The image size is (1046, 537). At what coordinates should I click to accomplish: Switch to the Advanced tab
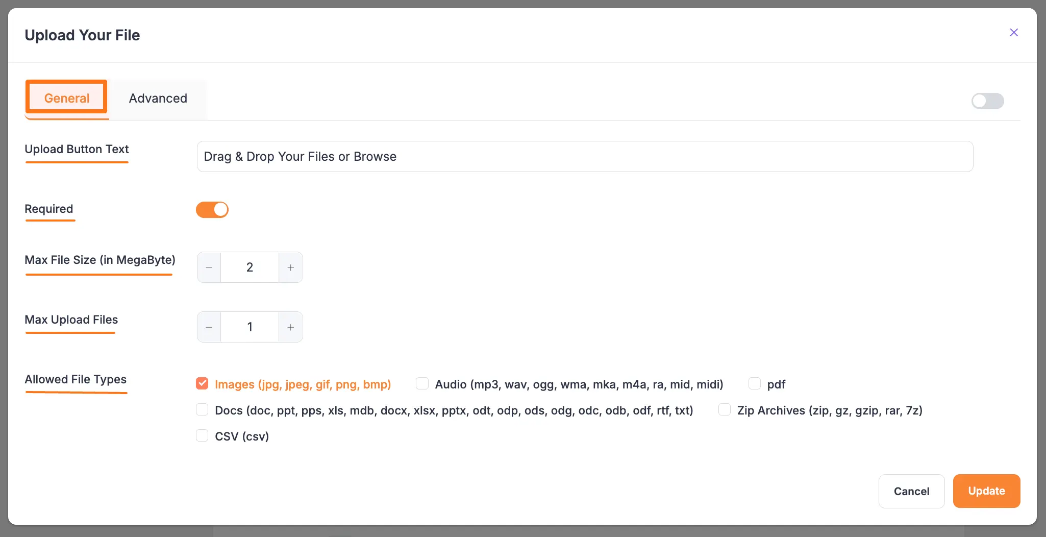coord(158,98)
